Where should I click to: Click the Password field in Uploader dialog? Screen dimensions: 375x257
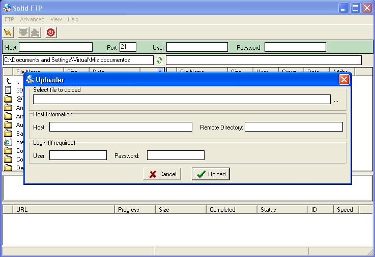point(176,155)
